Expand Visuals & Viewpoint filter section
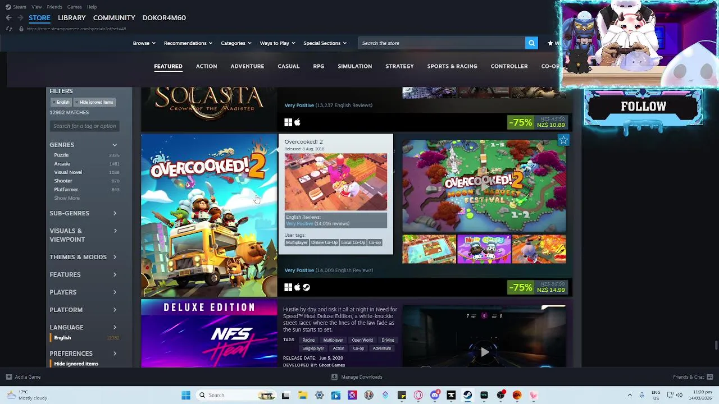 [84, 235]
